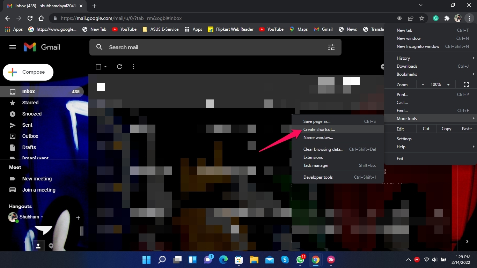Open the Flipkart Web Reader bookmark
This screenshot has width=477, height=268.
(230, 29)
